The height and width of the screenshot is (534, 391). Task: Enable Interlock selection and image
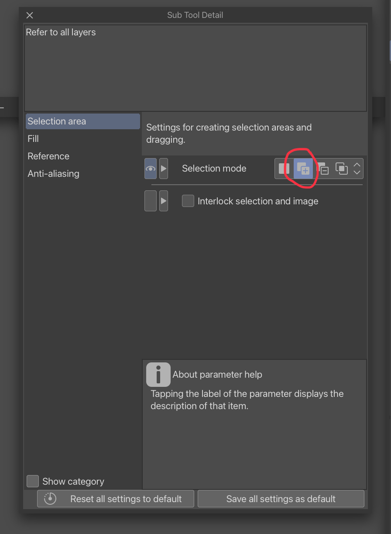pos(188,201)
